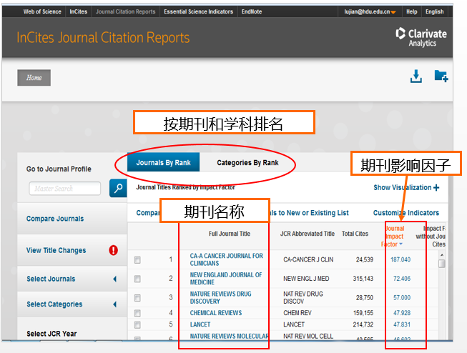
Task: Tick the Chemical Reviews checkbox
Action: pyautogui.click(x=137, y=313)
